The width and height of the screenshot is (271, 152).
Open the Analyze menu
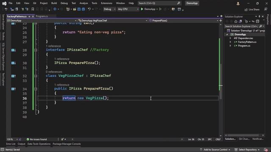(83, 3)
